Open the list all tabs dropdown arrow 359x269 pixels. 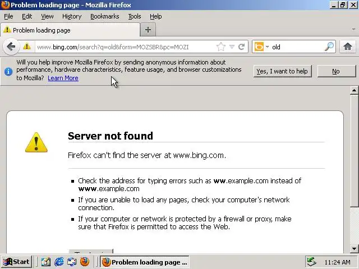[x=354, y=29]
